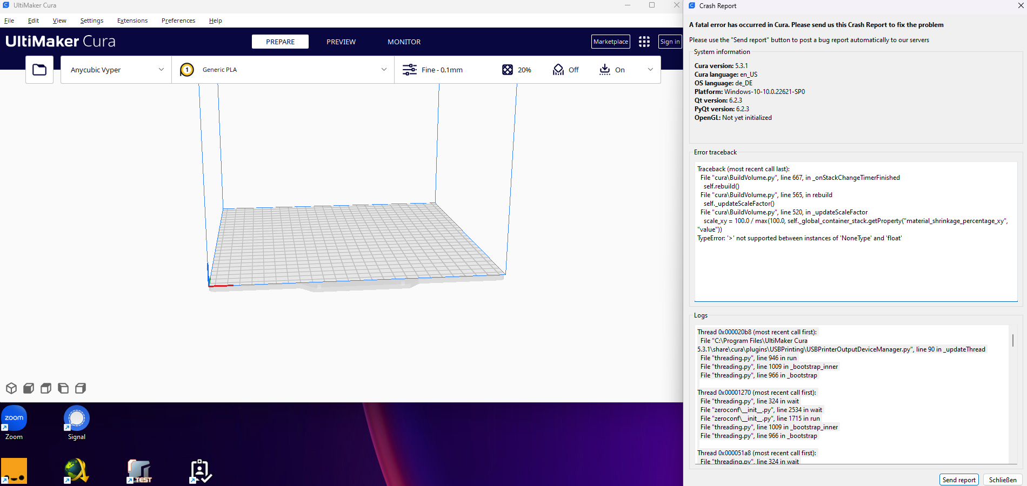Switch to the MONITOR tab

pyautogui.click(x=404, y=42)
